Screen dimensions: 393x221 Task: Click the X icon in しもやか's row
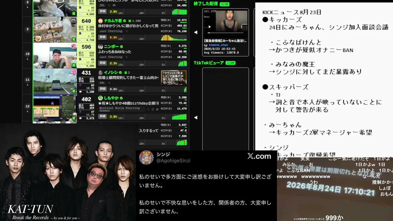(x=148, y=109)
